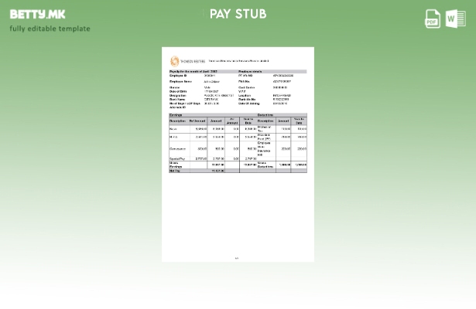
Task: Select the PAY STUB title text
Action: click(238, 14)
